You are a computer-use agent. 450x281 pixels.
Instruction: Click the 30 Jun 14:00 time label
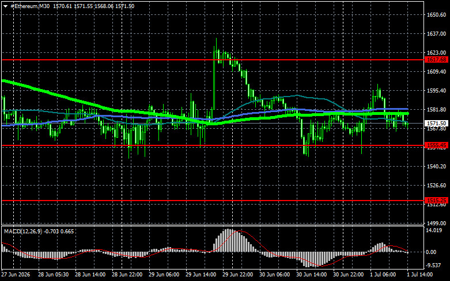311,275
